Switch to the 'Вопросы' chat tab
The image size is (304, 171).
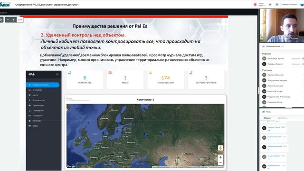click(282, 118)
